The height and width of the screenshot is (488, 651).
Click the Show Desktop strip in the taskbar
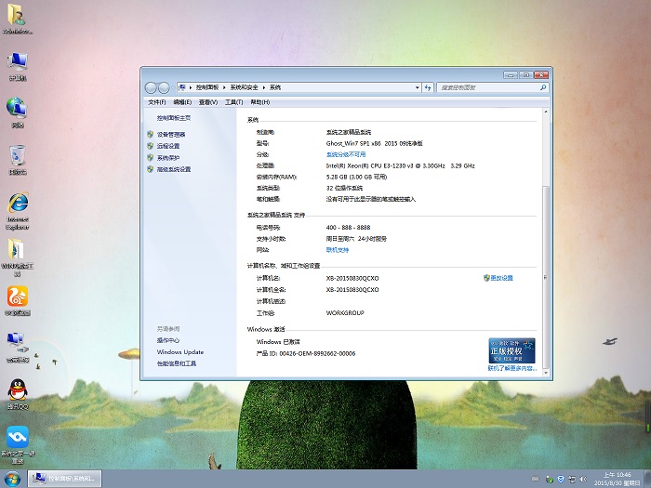point(648,480)
